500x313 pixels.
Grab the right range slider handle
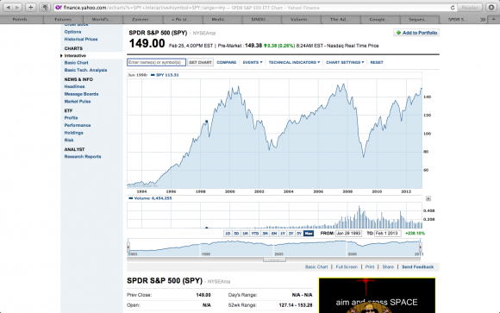[x=421, y=247]
